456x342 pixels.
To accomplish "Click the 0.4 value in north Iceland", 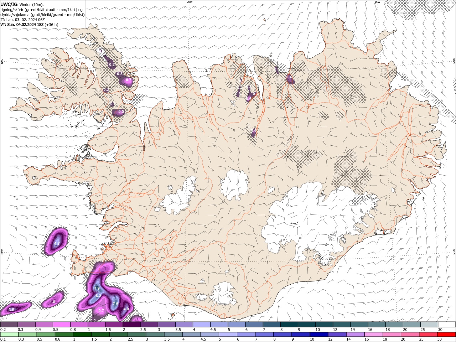I will point(289,77).
